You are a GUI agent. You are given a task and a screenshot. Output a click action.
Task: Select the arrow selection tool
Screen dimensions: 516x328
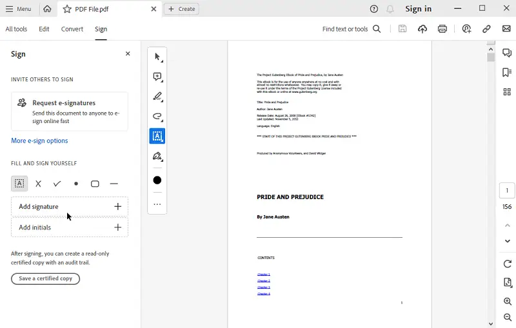pyautogui.click(x=157, y=57)
